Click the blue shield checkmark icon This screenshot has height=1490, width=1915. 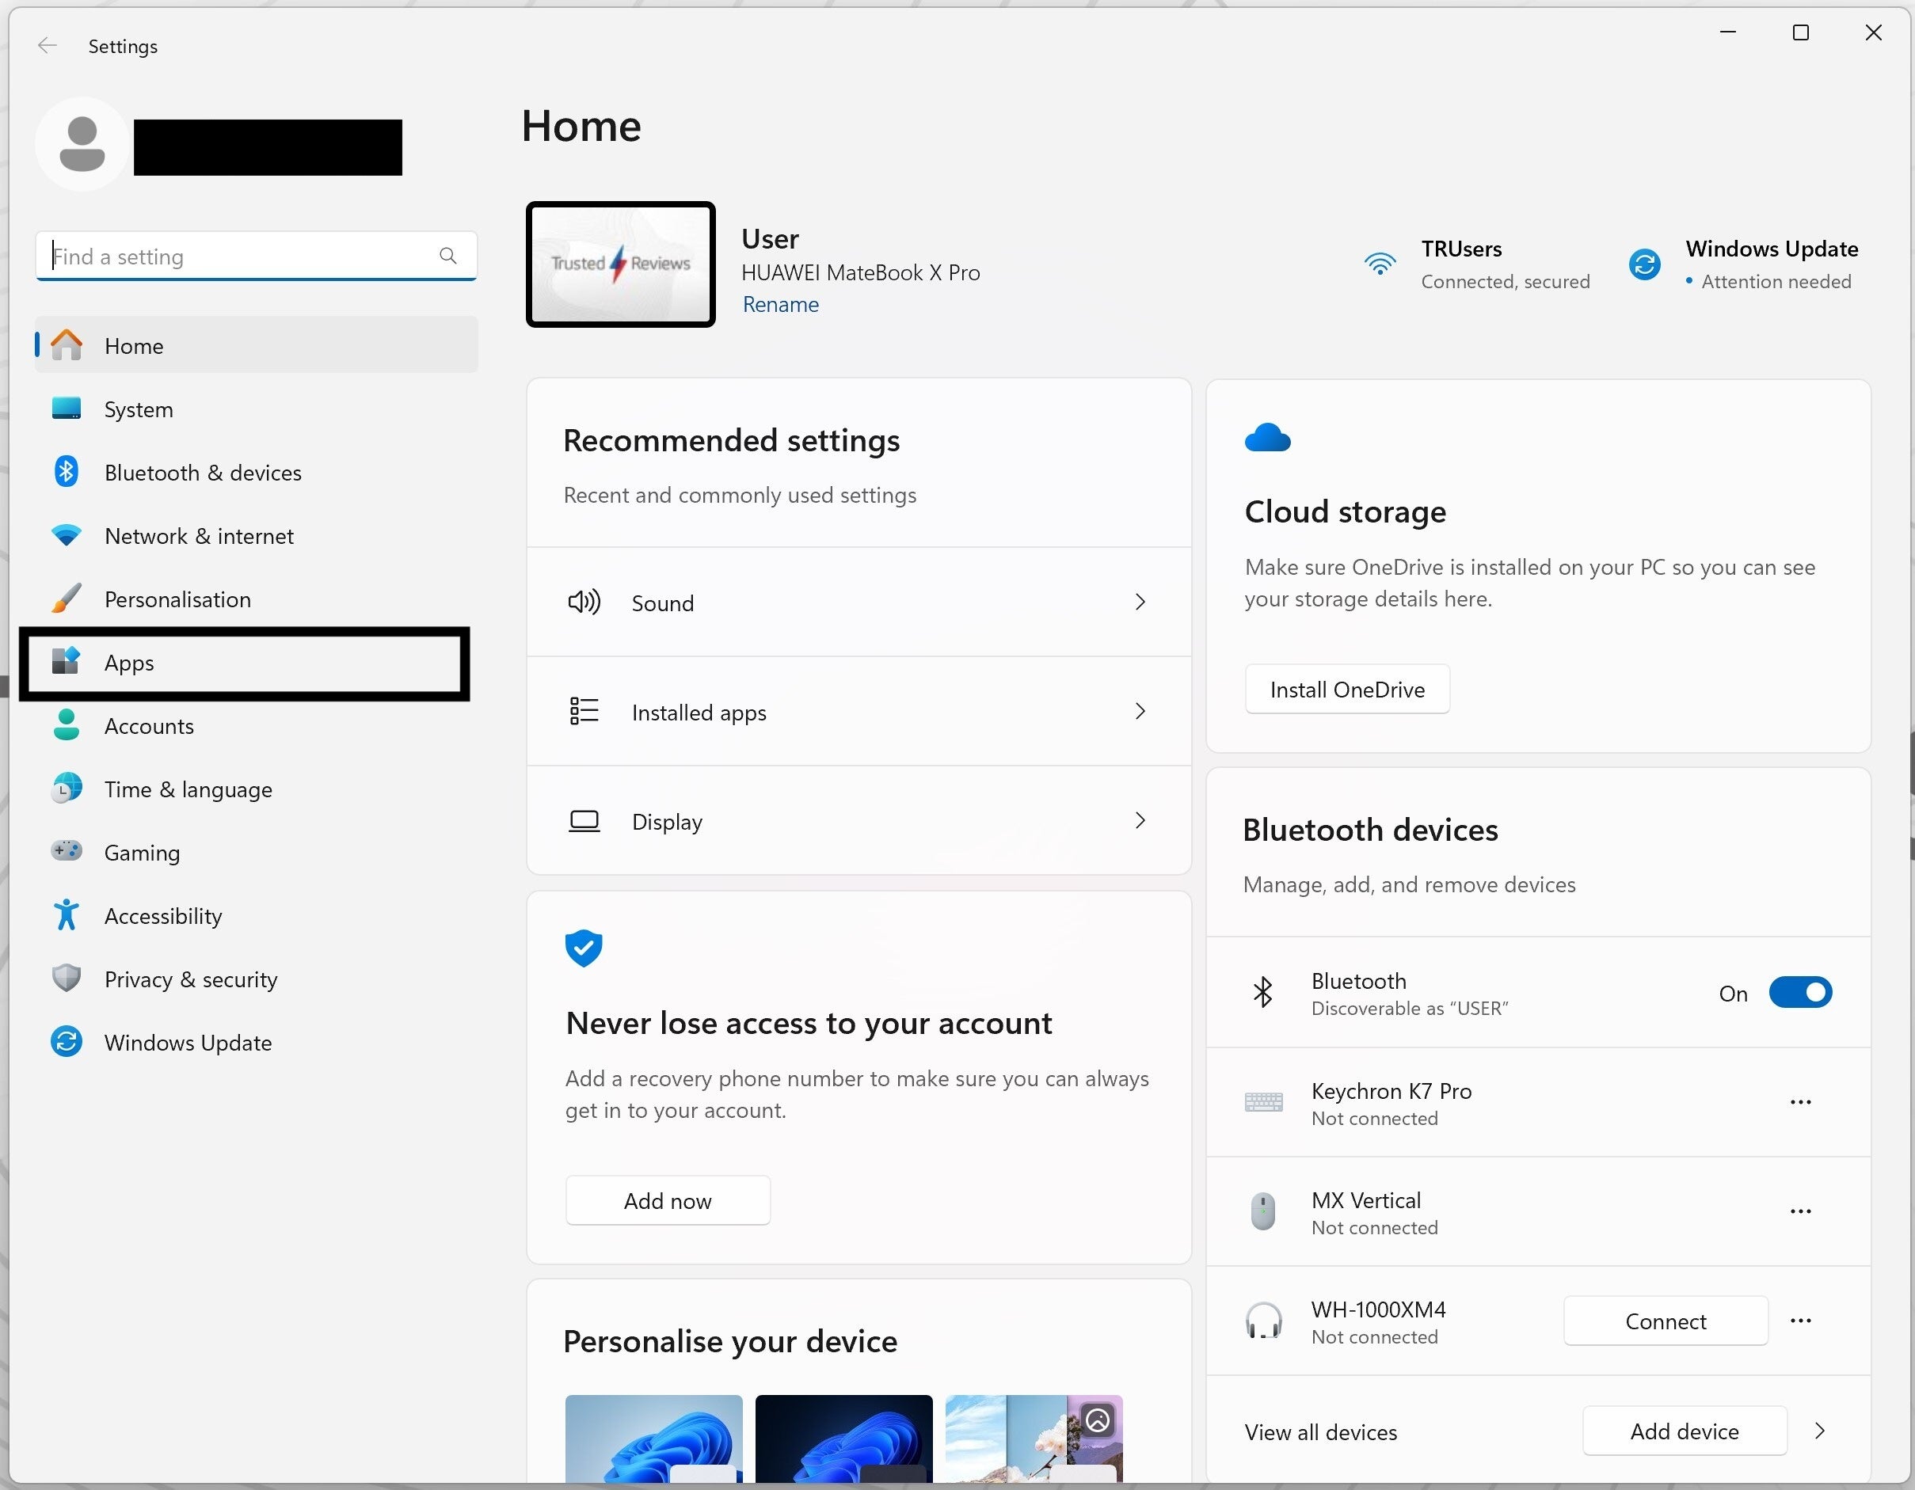(x=584, y=948)
